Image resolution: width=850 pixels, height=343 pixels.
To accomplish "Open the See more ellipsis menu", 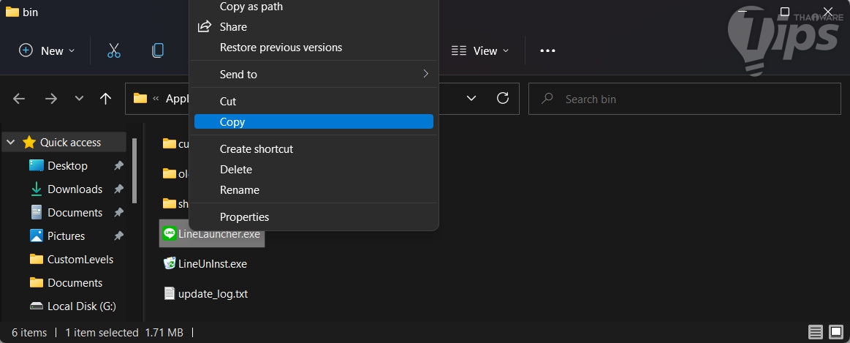I will tap(547, 50).
